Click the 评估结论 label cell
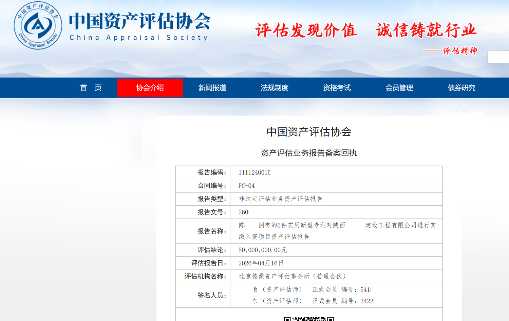This screenshot has height=321, width=509. pos(203,250)
